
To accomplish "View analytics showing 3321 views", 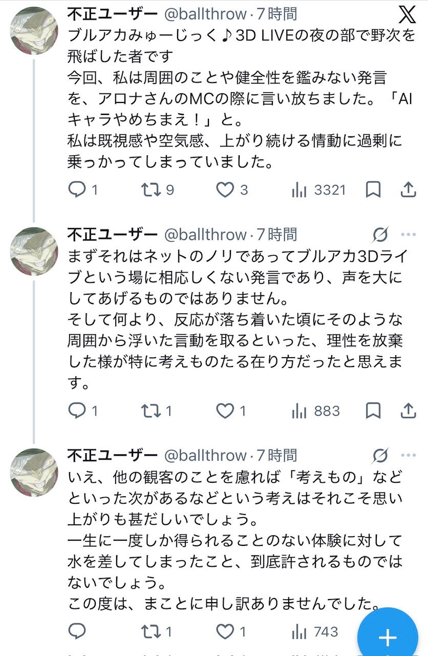I will click(x=318, y=190).
